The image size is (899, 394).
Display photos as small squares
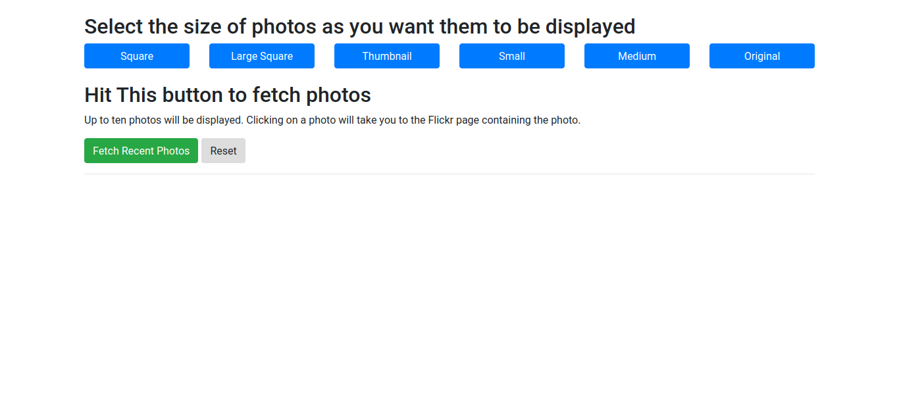click(x=137, y=56)
